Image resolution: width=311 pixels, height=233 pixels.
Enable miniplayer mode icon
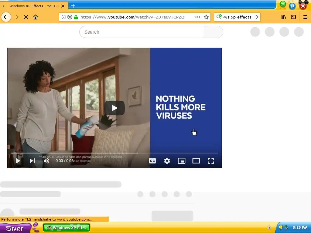(x=182, y=161)
